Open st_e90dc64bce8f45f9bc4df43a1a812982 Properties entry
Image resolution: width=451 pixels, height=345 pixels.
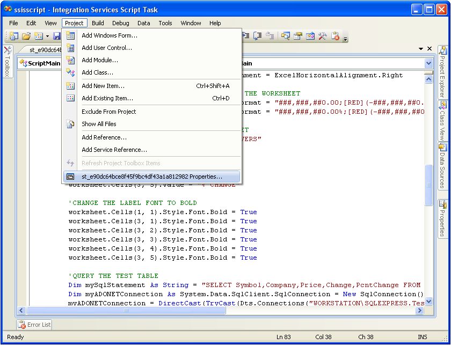tap(151, 176)
